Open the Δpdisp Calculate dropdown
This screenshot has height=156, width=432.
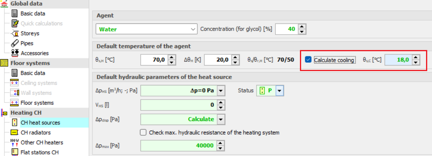click(x=221, y=119)
